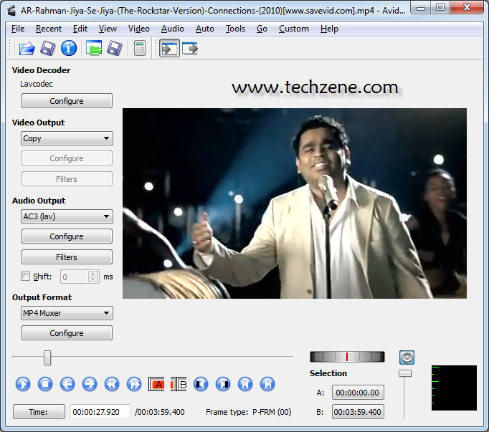This screenshot has height=432, width=489.
Task: Open the Auto menu
Action: [x=205, y=29]
